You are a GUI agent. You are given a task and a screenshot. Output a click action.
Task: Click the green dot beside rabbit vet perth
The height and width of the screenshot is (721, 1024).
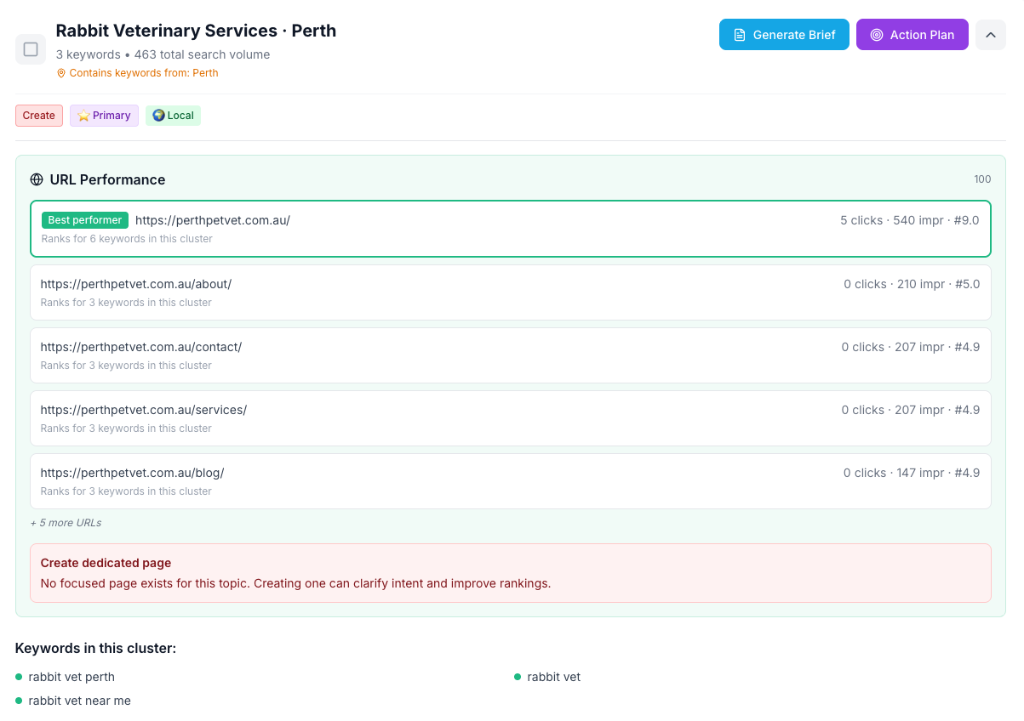tap(19, 677)
